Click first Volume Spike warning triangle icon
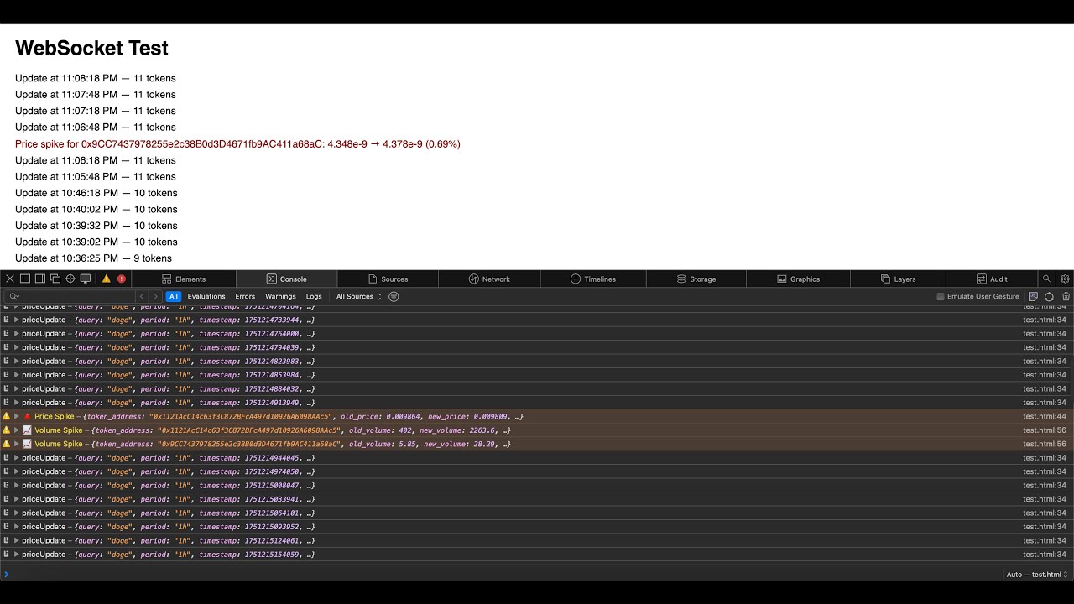The height and width of the screenshot is (604, 1074). pos(6,430)
